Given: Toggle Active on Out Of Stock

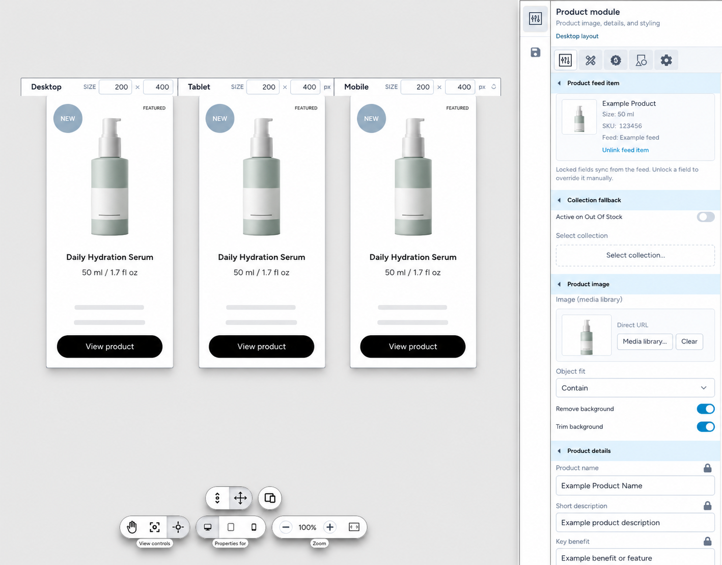Looking at the screenshot, I should 706,217.
